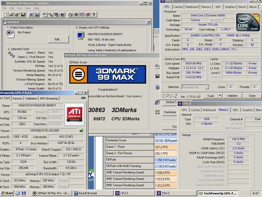Screen dimensions: 262x197
Task: Open the CPU-Z Tools dropdown arrow
Action: click(x=220, y=96)
